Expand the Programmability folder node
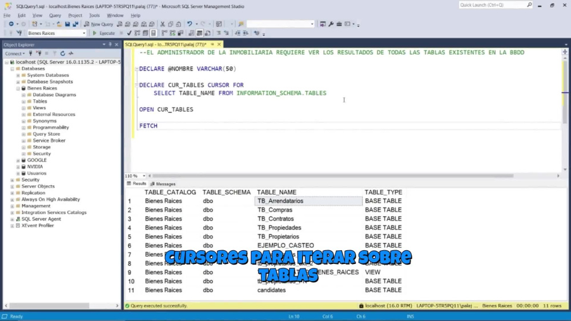571x321 pixels. (x=23, y=128)
